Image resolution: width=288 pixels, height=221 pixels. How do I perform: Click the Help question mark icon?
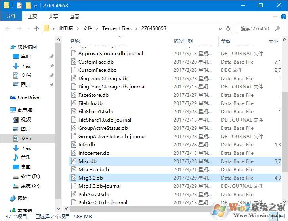click(x=283, y=17)
